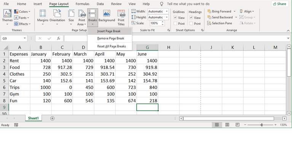Open Bring Forward dropdown arrow
Image resolution: width=292 pixels, height=146 pixels.
click(x=235, y=11)
